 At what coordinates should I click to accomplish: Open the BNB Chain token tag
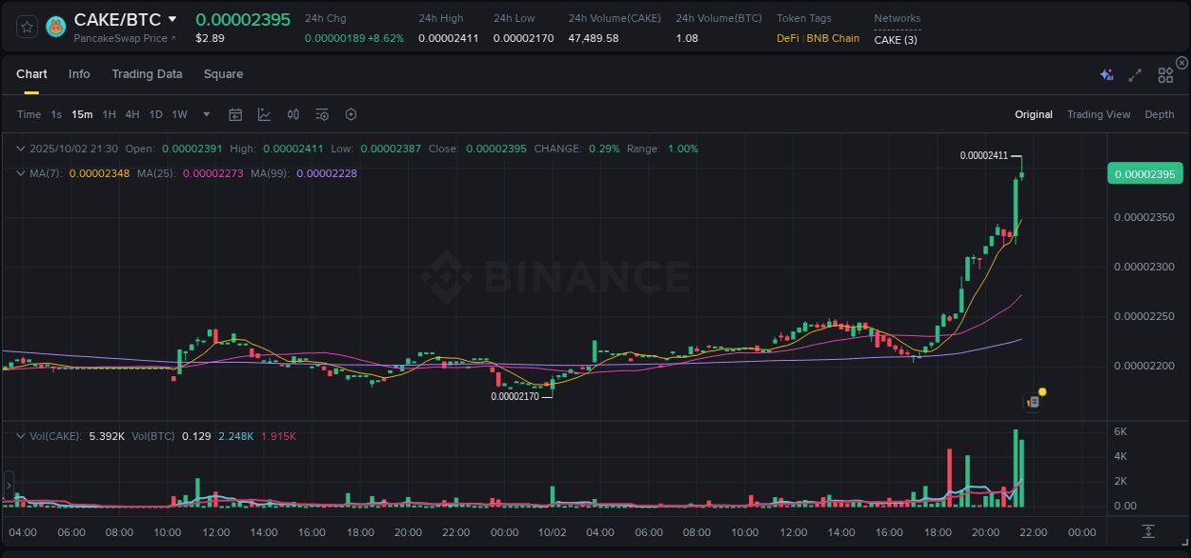point(834,40)
